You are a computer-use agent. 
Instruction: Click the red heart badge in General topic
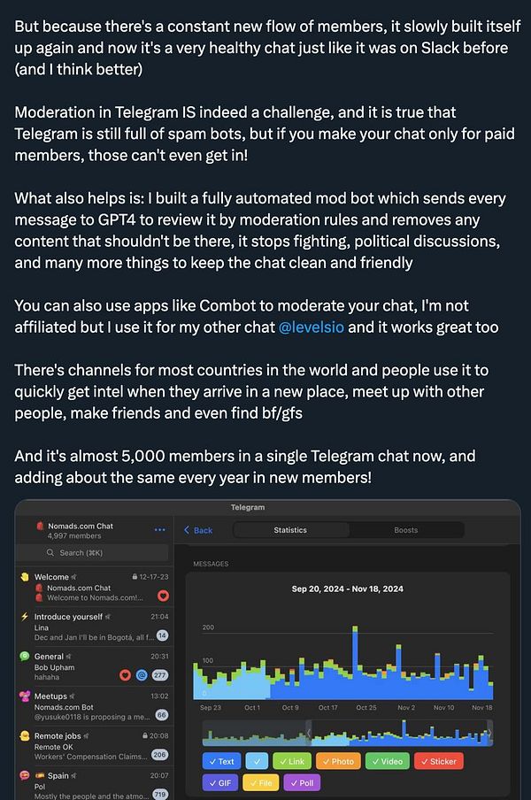pyautogui.click(x=125, y=675)
